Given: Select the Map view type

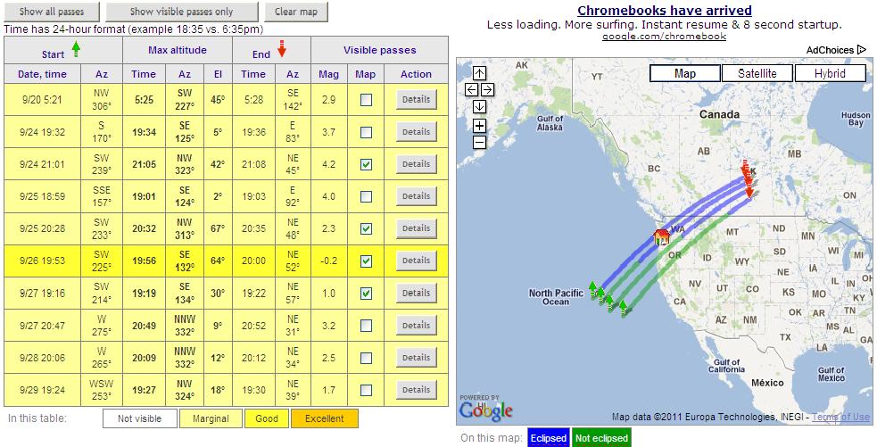Looking at the screenshot, I should click(x=684, y=73).
